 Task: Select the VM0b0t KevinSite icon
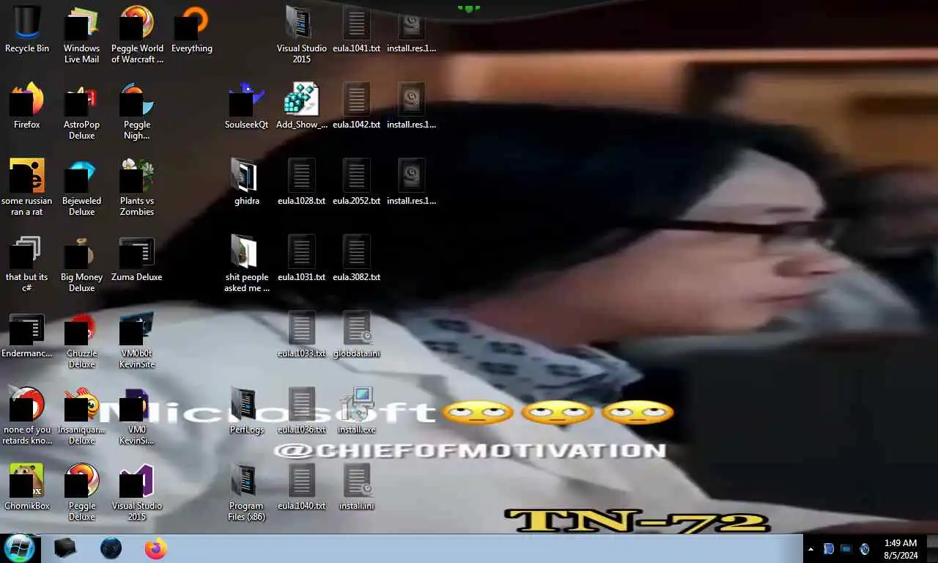coord(137,339)
